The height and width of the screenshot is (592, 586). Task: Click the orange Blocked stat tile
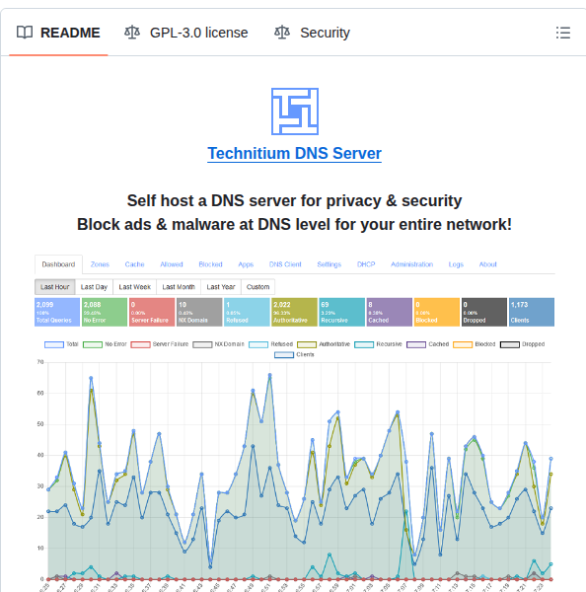pos(437,312)
